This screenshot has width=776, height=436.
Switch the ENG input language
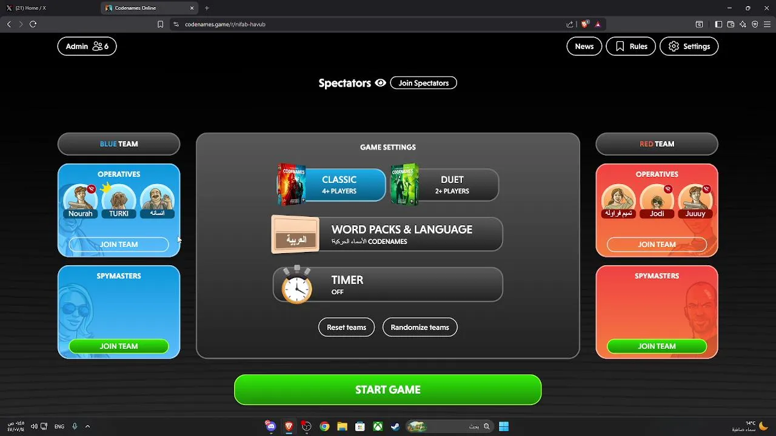(x=59, y=426)
